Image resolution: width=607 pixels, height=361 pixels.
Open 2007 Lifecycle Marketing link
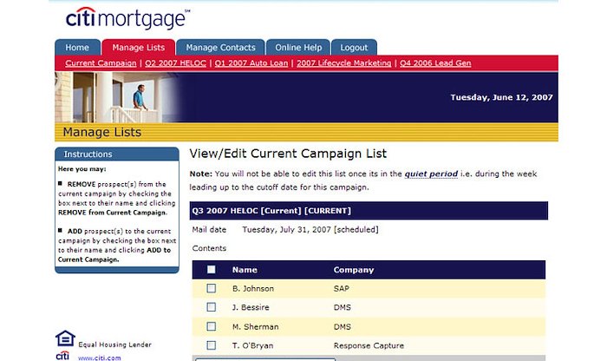(343, 63)
